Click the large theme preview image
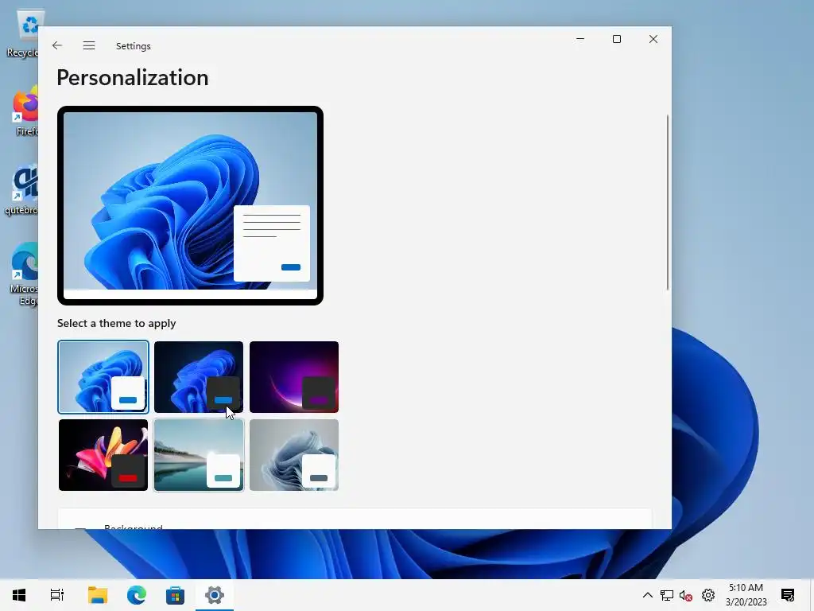Screen dimensions: 814x611 point(190,205)
